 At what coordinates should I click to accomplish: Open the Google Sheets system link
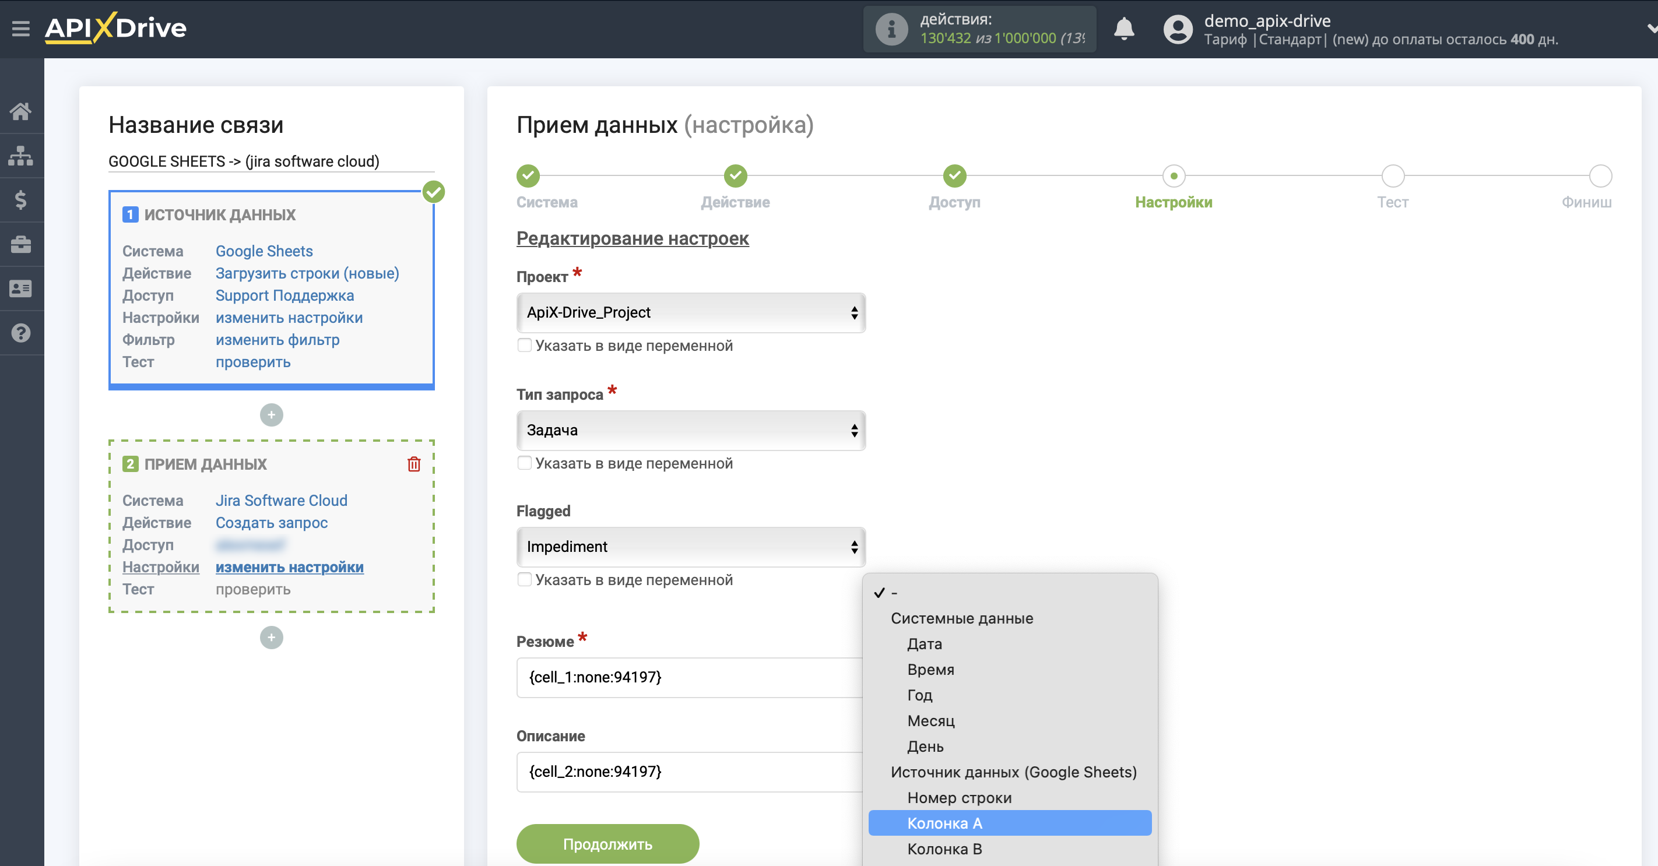[264, 251]
